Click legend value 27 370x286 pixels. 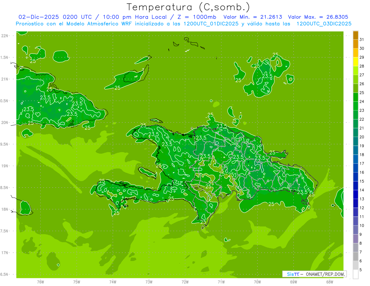click(362, 75)
